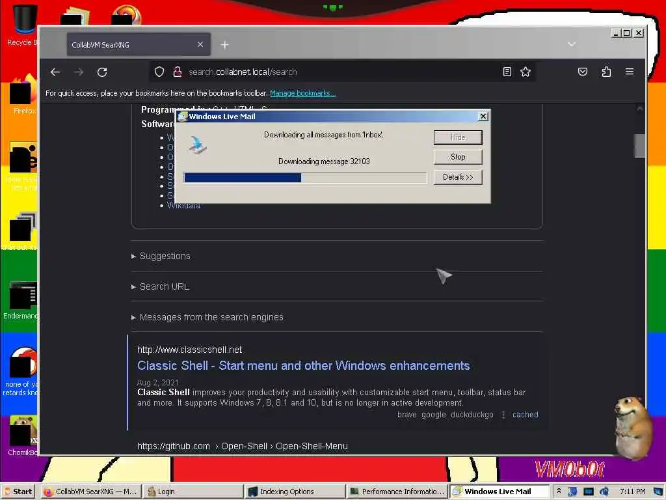Image resolution: width=666 pixels, height=500 pixels.
Task: Click the download progress bar in Live Mail
Action: [305, 178]
